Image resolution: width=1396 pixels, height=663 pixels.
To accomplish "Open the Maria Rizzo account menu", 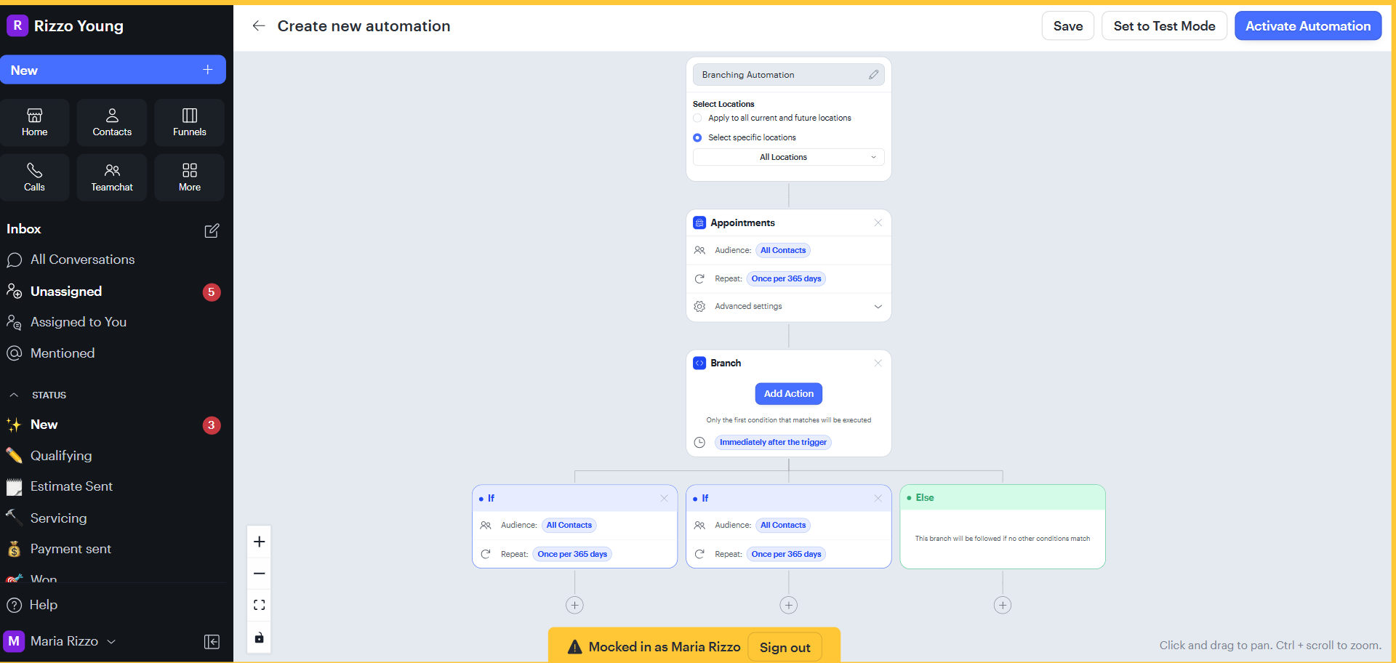I will click(x=60, y=641).
